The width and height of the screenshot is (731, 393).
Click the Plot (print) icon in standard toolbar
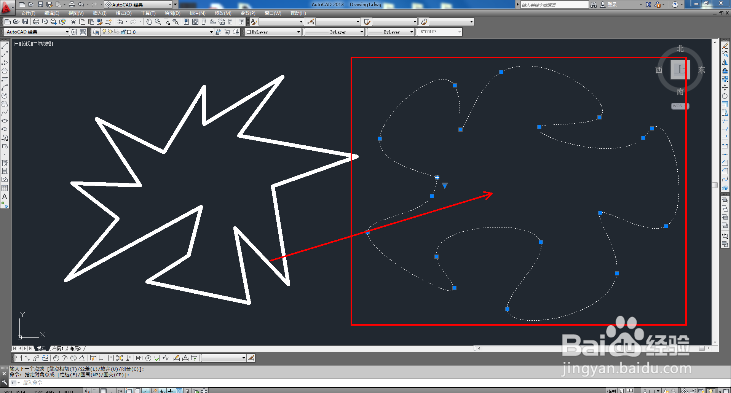click(x=36, y=22)
